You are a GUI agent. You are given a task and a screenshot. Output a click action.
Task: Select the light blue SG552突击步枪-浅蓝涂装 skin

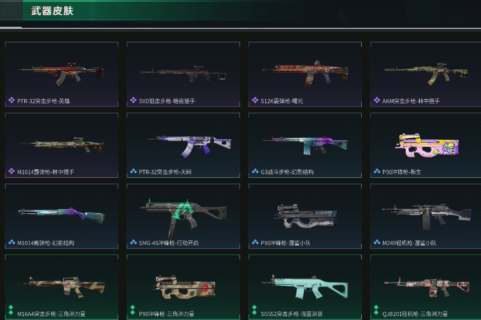tap(305, 287)
